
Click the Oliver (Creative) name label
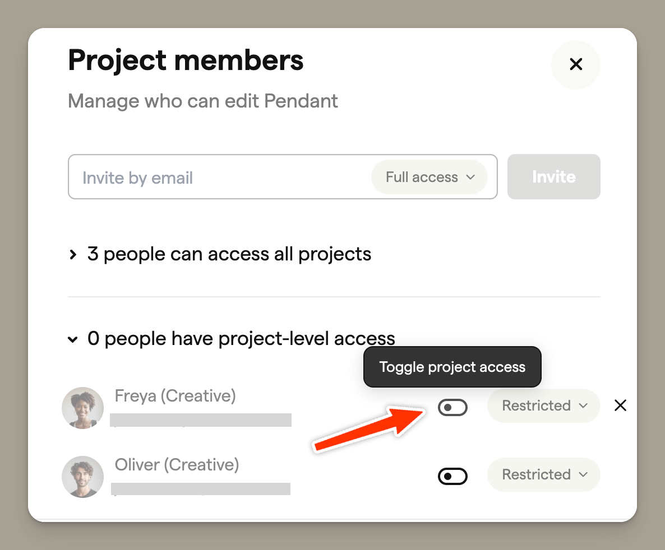[177, 465]
